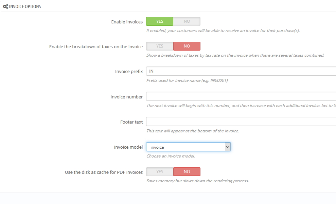
Task: Click the Invoice number label
Action: (x=126, y=97)
